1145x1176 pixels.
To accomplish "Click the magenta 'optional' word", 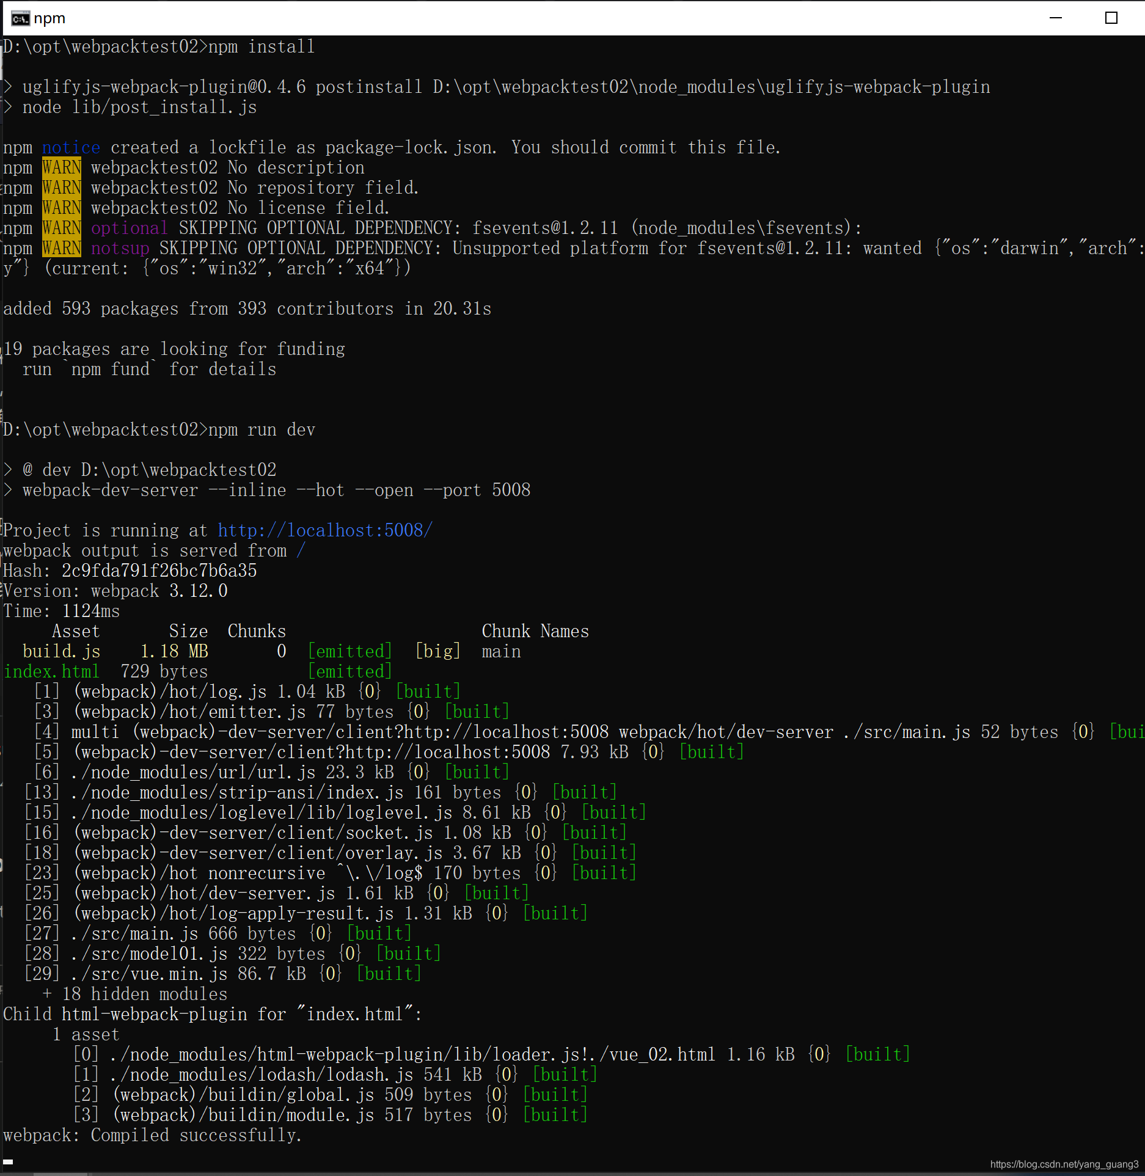I will [x=129, y=228].
